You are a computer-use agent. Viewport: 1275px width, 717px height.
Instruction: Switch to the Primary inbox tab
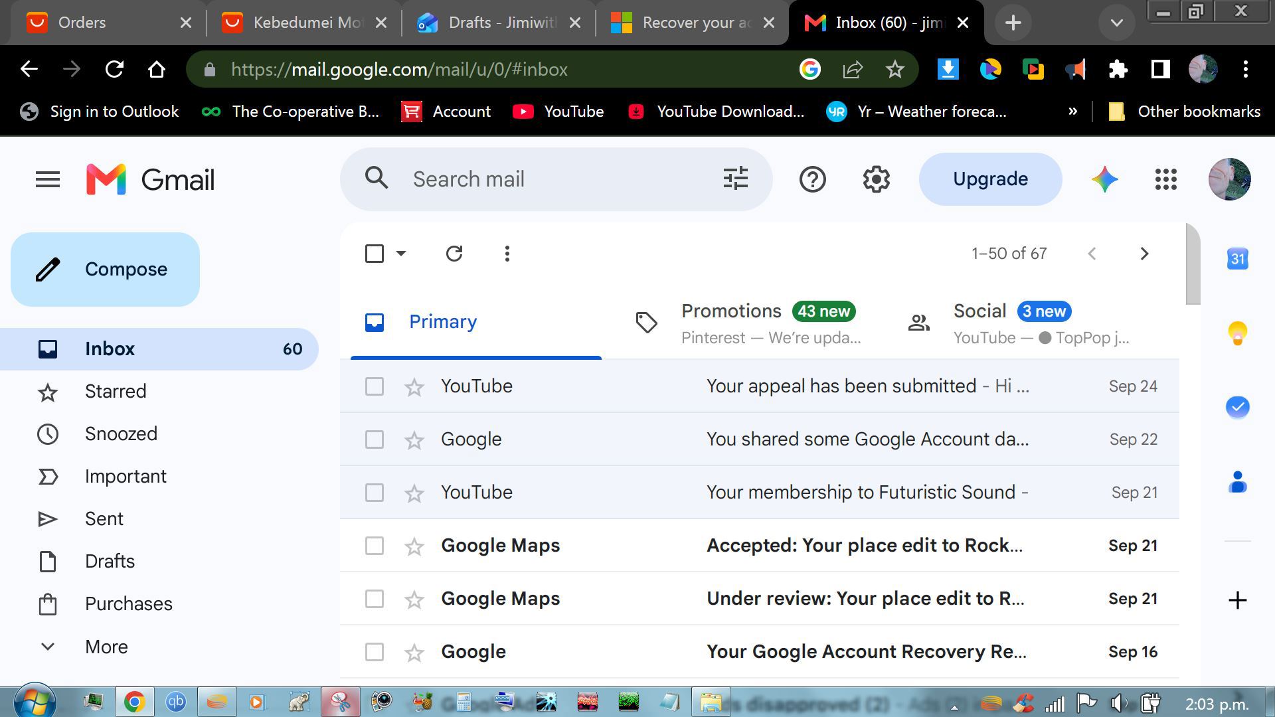click(x=475, y=323)
